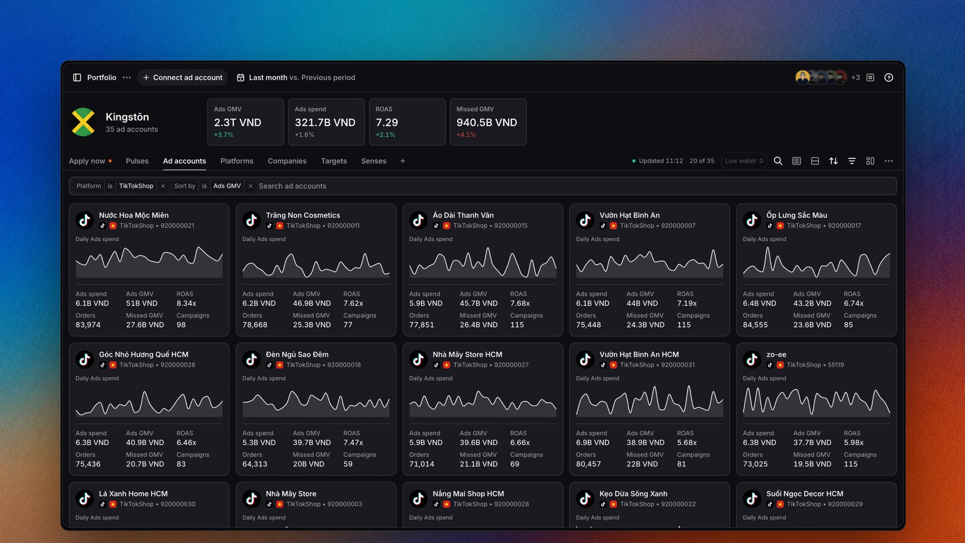Click the TikTok logo on zo-ee card
Image resolution: width=965 pixels, height=543 pixels.
pyautogui.click(x=752, y=360)
